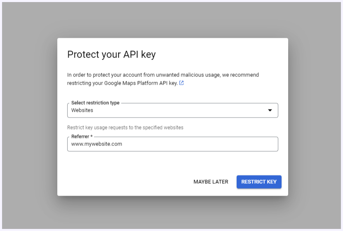The height and width of the screenshot is (231, 343).
Task: Open the Select restriction type combo box
Action: (173, 111)
